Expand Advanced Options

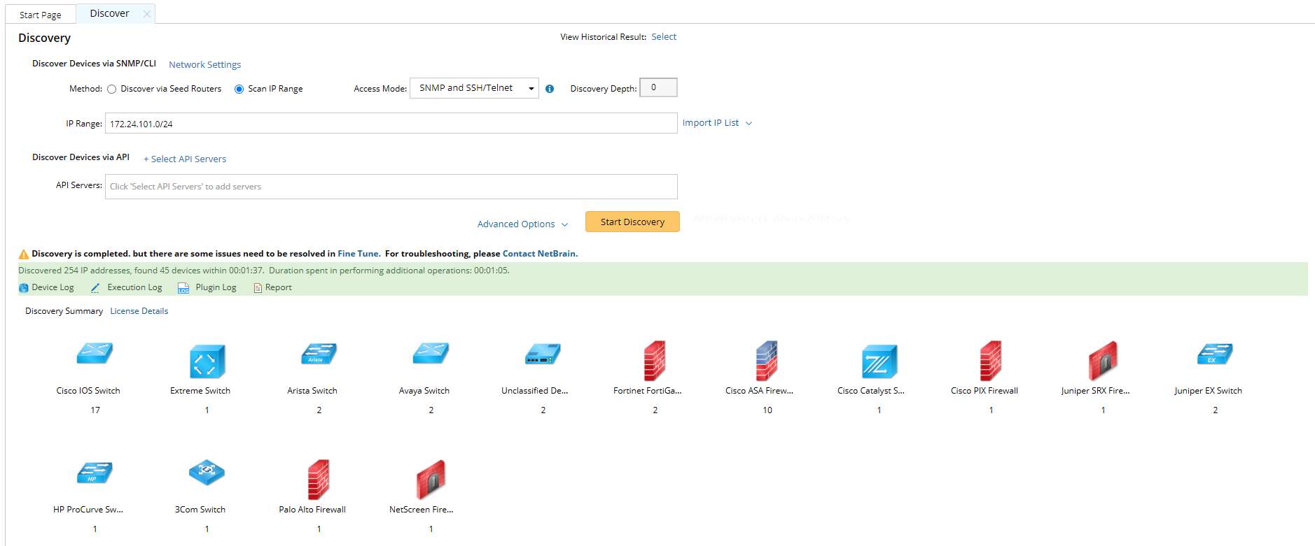pos(522,224)
